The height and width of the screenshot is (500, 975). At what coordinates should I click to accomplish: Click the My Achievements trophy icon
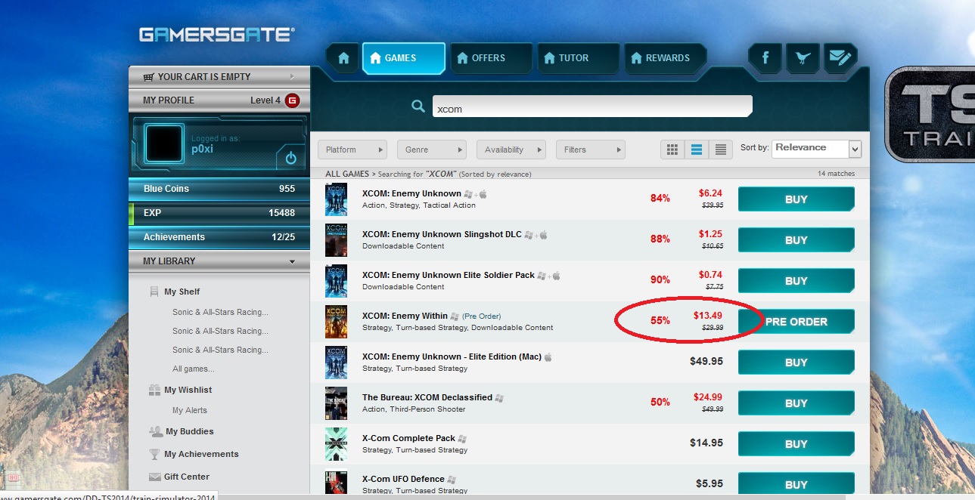(154, 454)
